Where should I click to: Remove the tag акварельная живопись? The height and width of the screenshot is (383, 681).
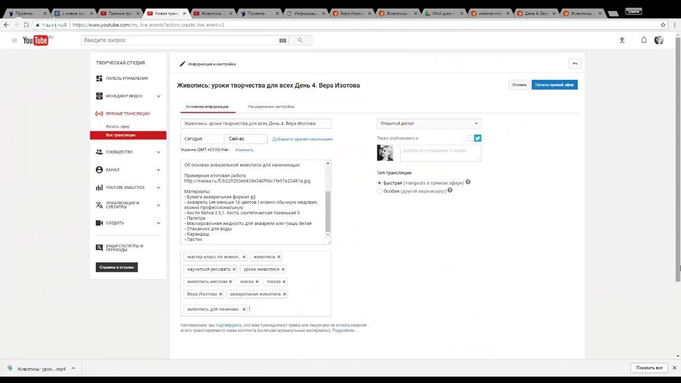tap(284, 294)
